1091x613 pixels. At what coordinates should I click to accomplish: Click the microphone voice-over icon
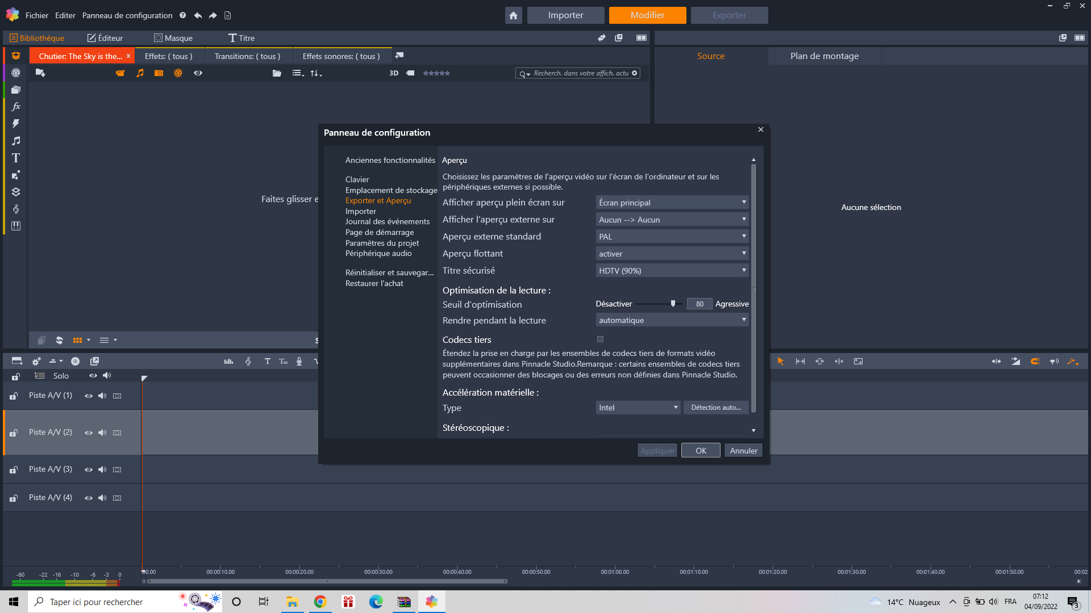click(299, 362)
